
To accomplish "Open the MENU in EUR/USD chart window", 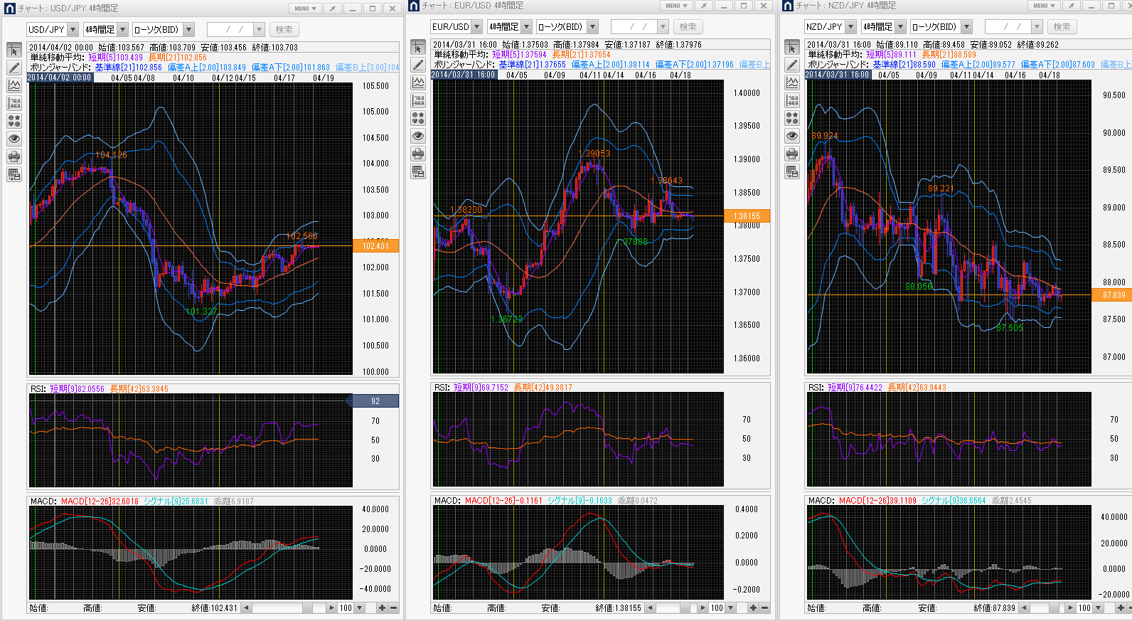I will click(x=676, y=6).
